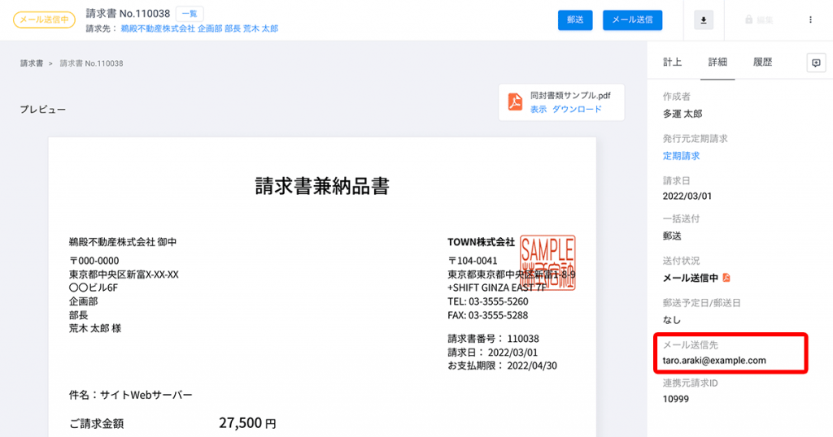Click the ご請求金額 27,500 円 amount
Viewport: 833px width, 437px height.
tap(247, 423)
